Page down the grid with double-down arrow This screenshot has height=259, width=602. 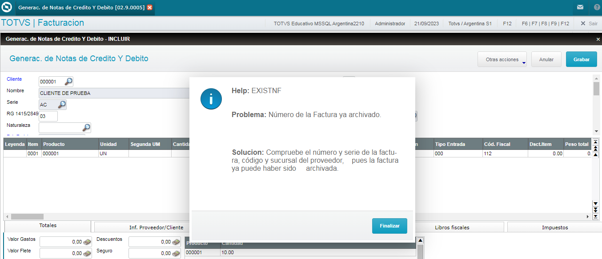596,210
